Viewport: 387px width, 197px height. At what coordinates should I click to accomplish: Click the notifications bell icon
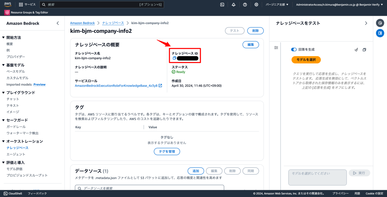coord(233,5)
